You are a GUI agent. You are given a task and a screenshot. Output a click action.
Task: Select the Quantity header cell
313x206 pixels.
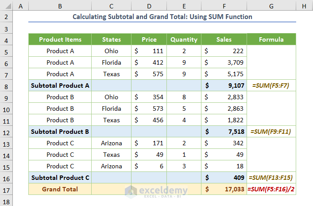(x=184, y=39)
